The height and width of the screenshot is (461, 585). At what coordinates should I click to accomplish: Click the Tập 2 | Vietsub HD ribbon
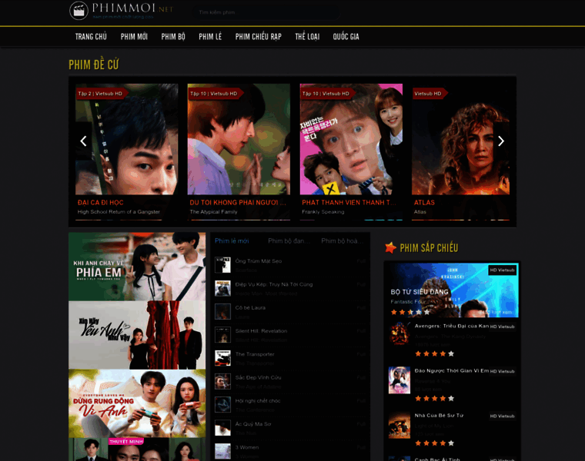click(x=100, y=94)
